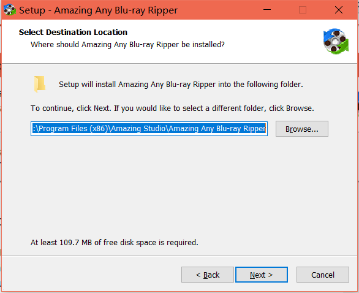This screenshot has width=359, height=293.
Task: Click the empty footer area left of Back
Action: pos(91,275)
